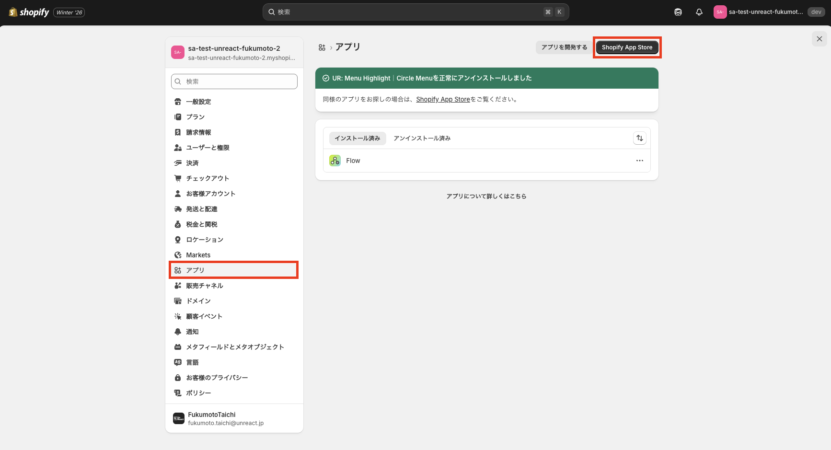Click the 発送と配達 shipping icon
The image size is (831, 450).
click(178, 209)
